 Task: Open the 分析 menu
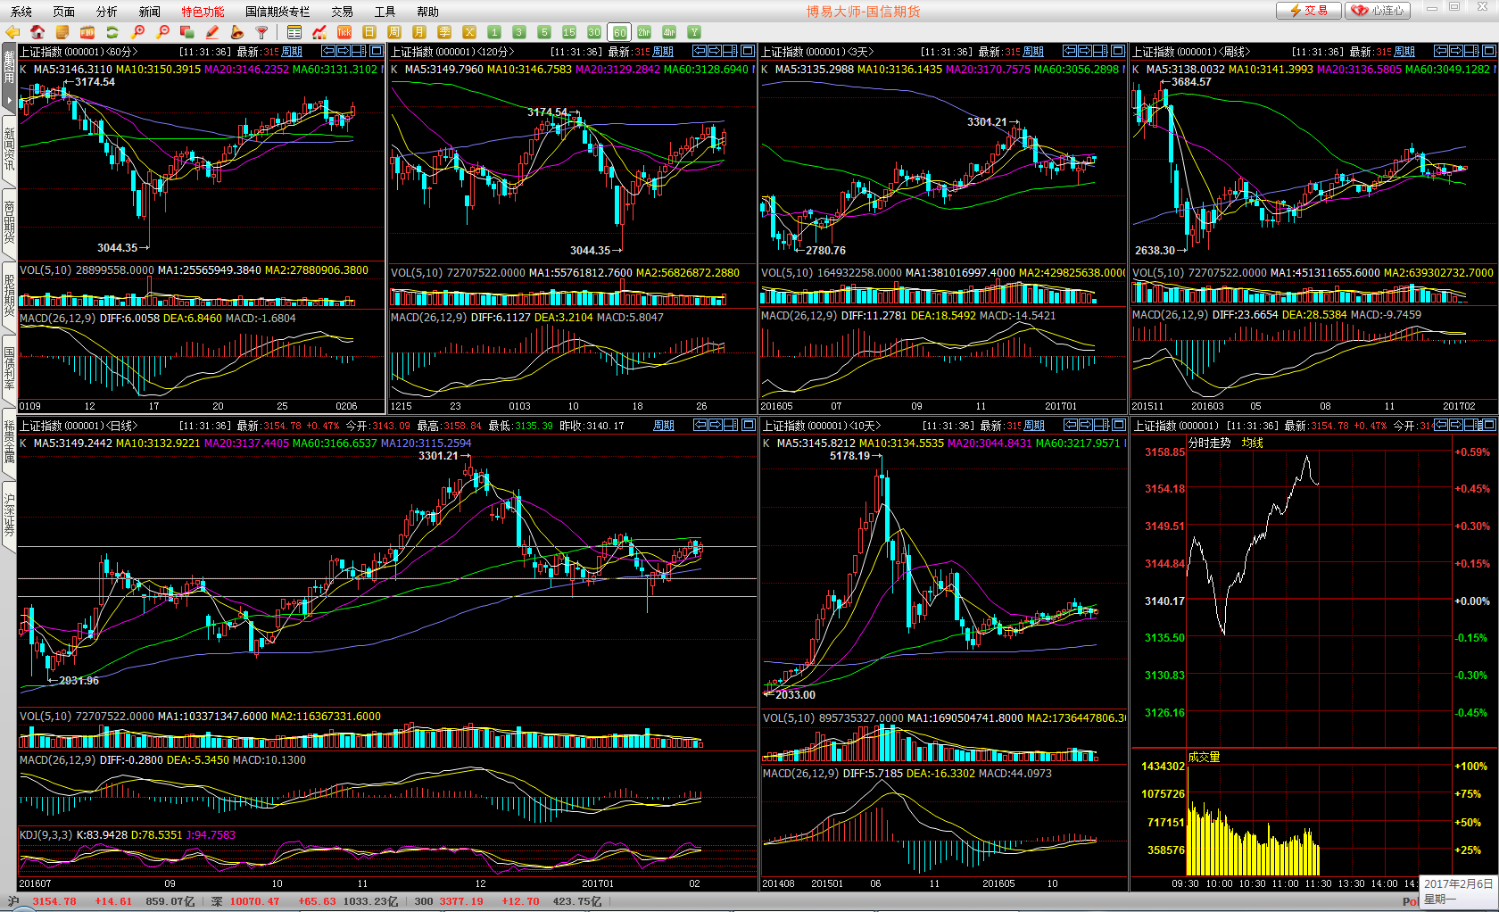tap(106, 12)
